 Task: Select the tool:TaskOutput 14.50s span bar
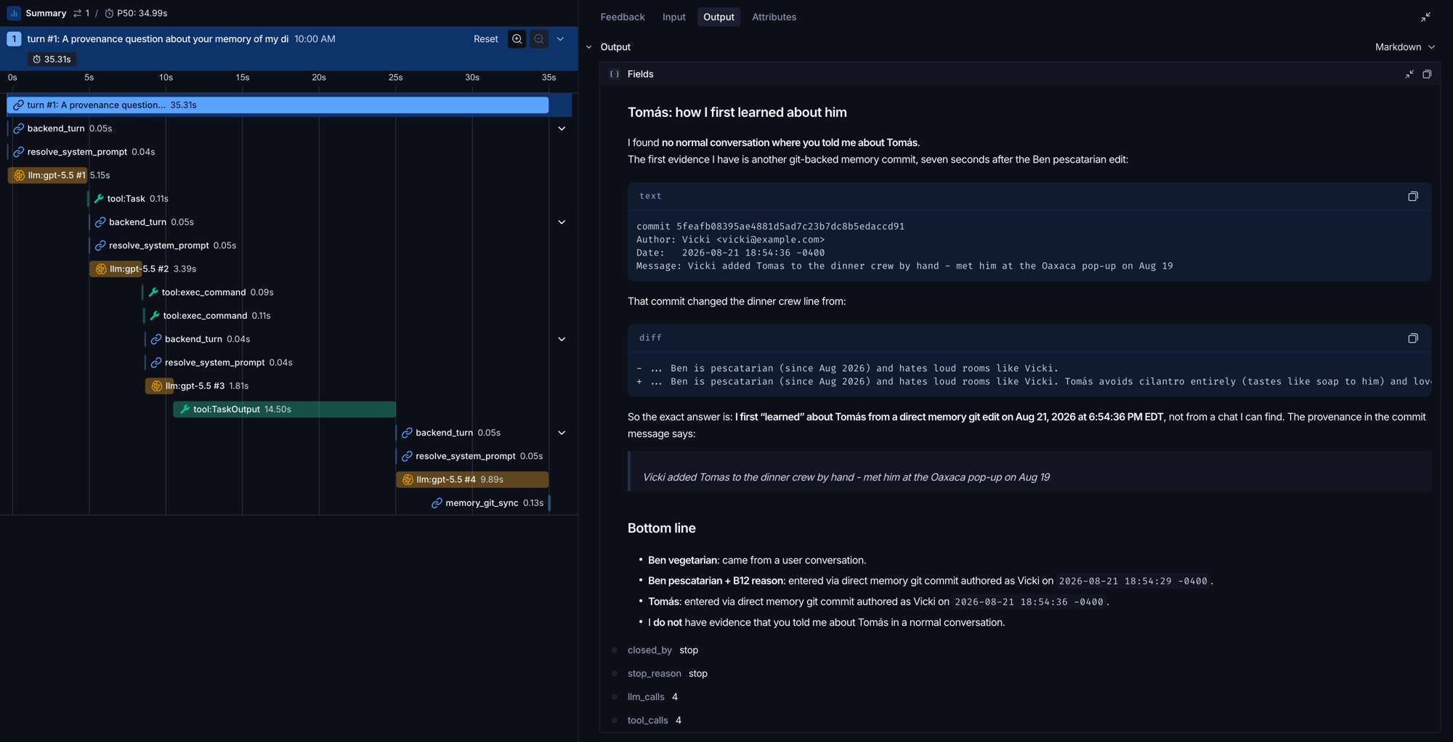tap(284, 409)
